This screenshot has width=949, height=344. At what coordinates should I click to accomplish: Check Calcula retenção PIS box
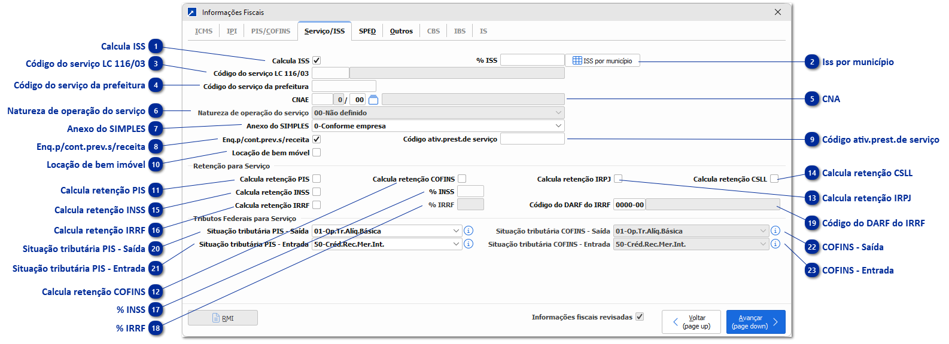(317, 179)
